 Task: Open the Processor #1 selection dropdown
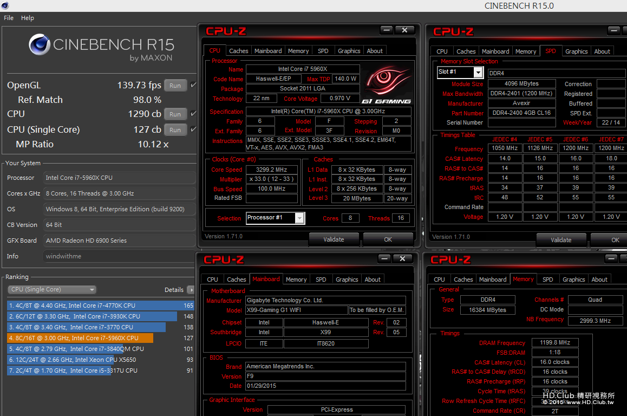click(299, 218)
